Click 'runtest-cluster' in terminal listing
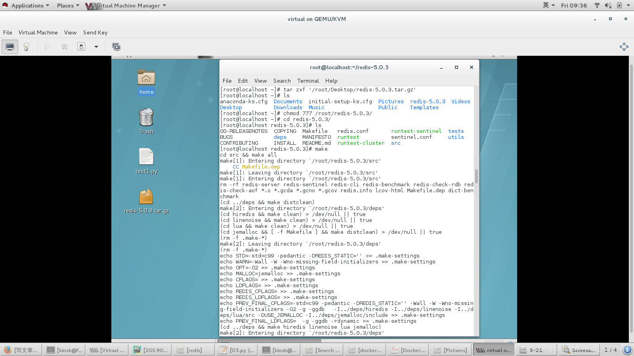Screen dimensions: 634x356 tap(361, 143)
